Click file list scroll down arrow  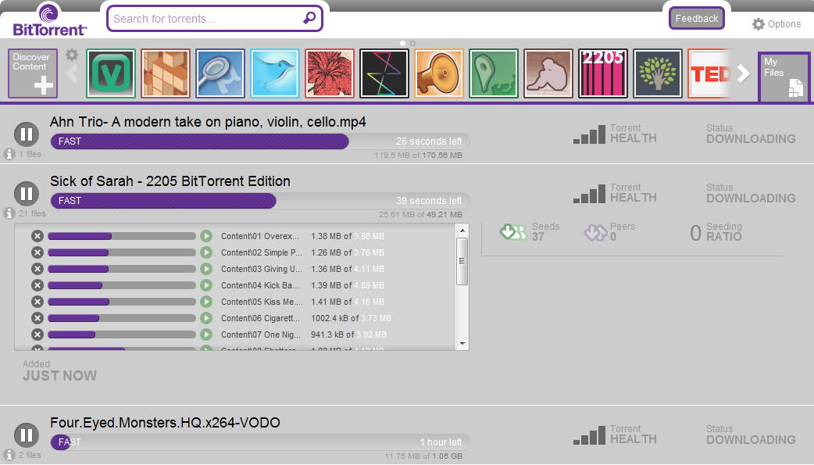tap(462, 344)
